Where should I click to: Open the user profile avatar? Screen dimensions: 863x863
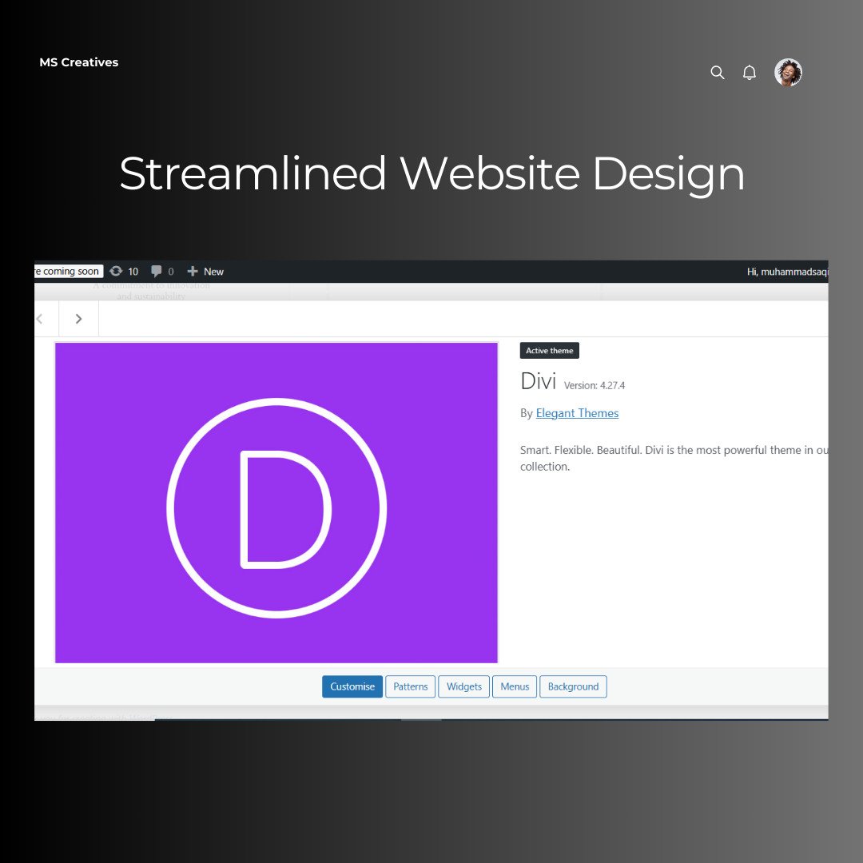click(788, 73)
